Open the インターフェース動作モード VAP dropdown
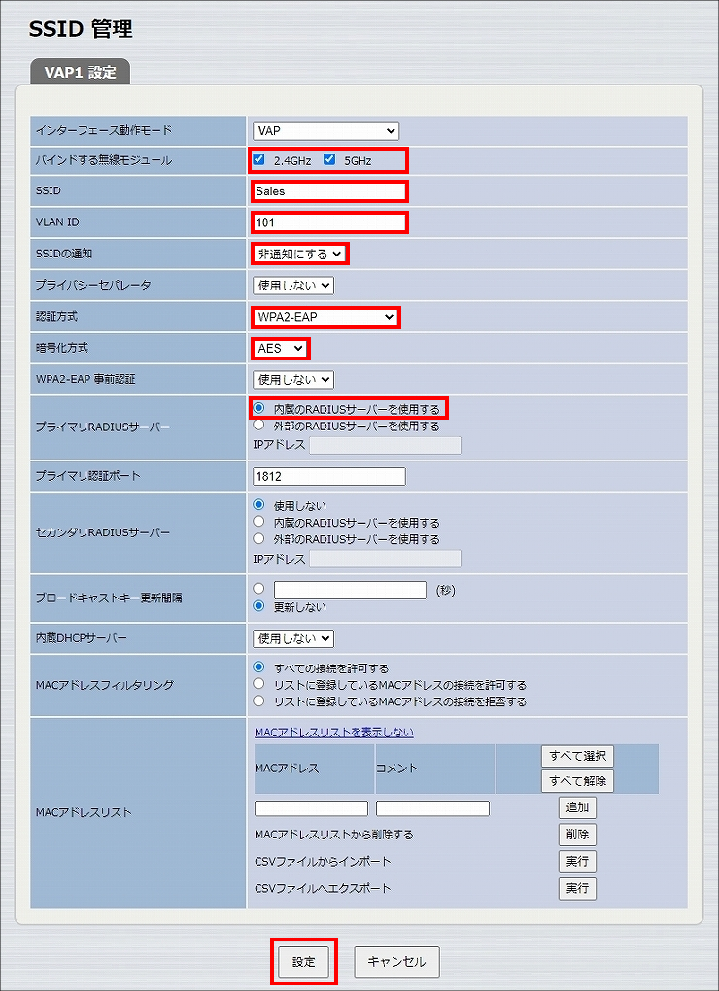Viewport: 719px width, 991px height. click(326, 131)
